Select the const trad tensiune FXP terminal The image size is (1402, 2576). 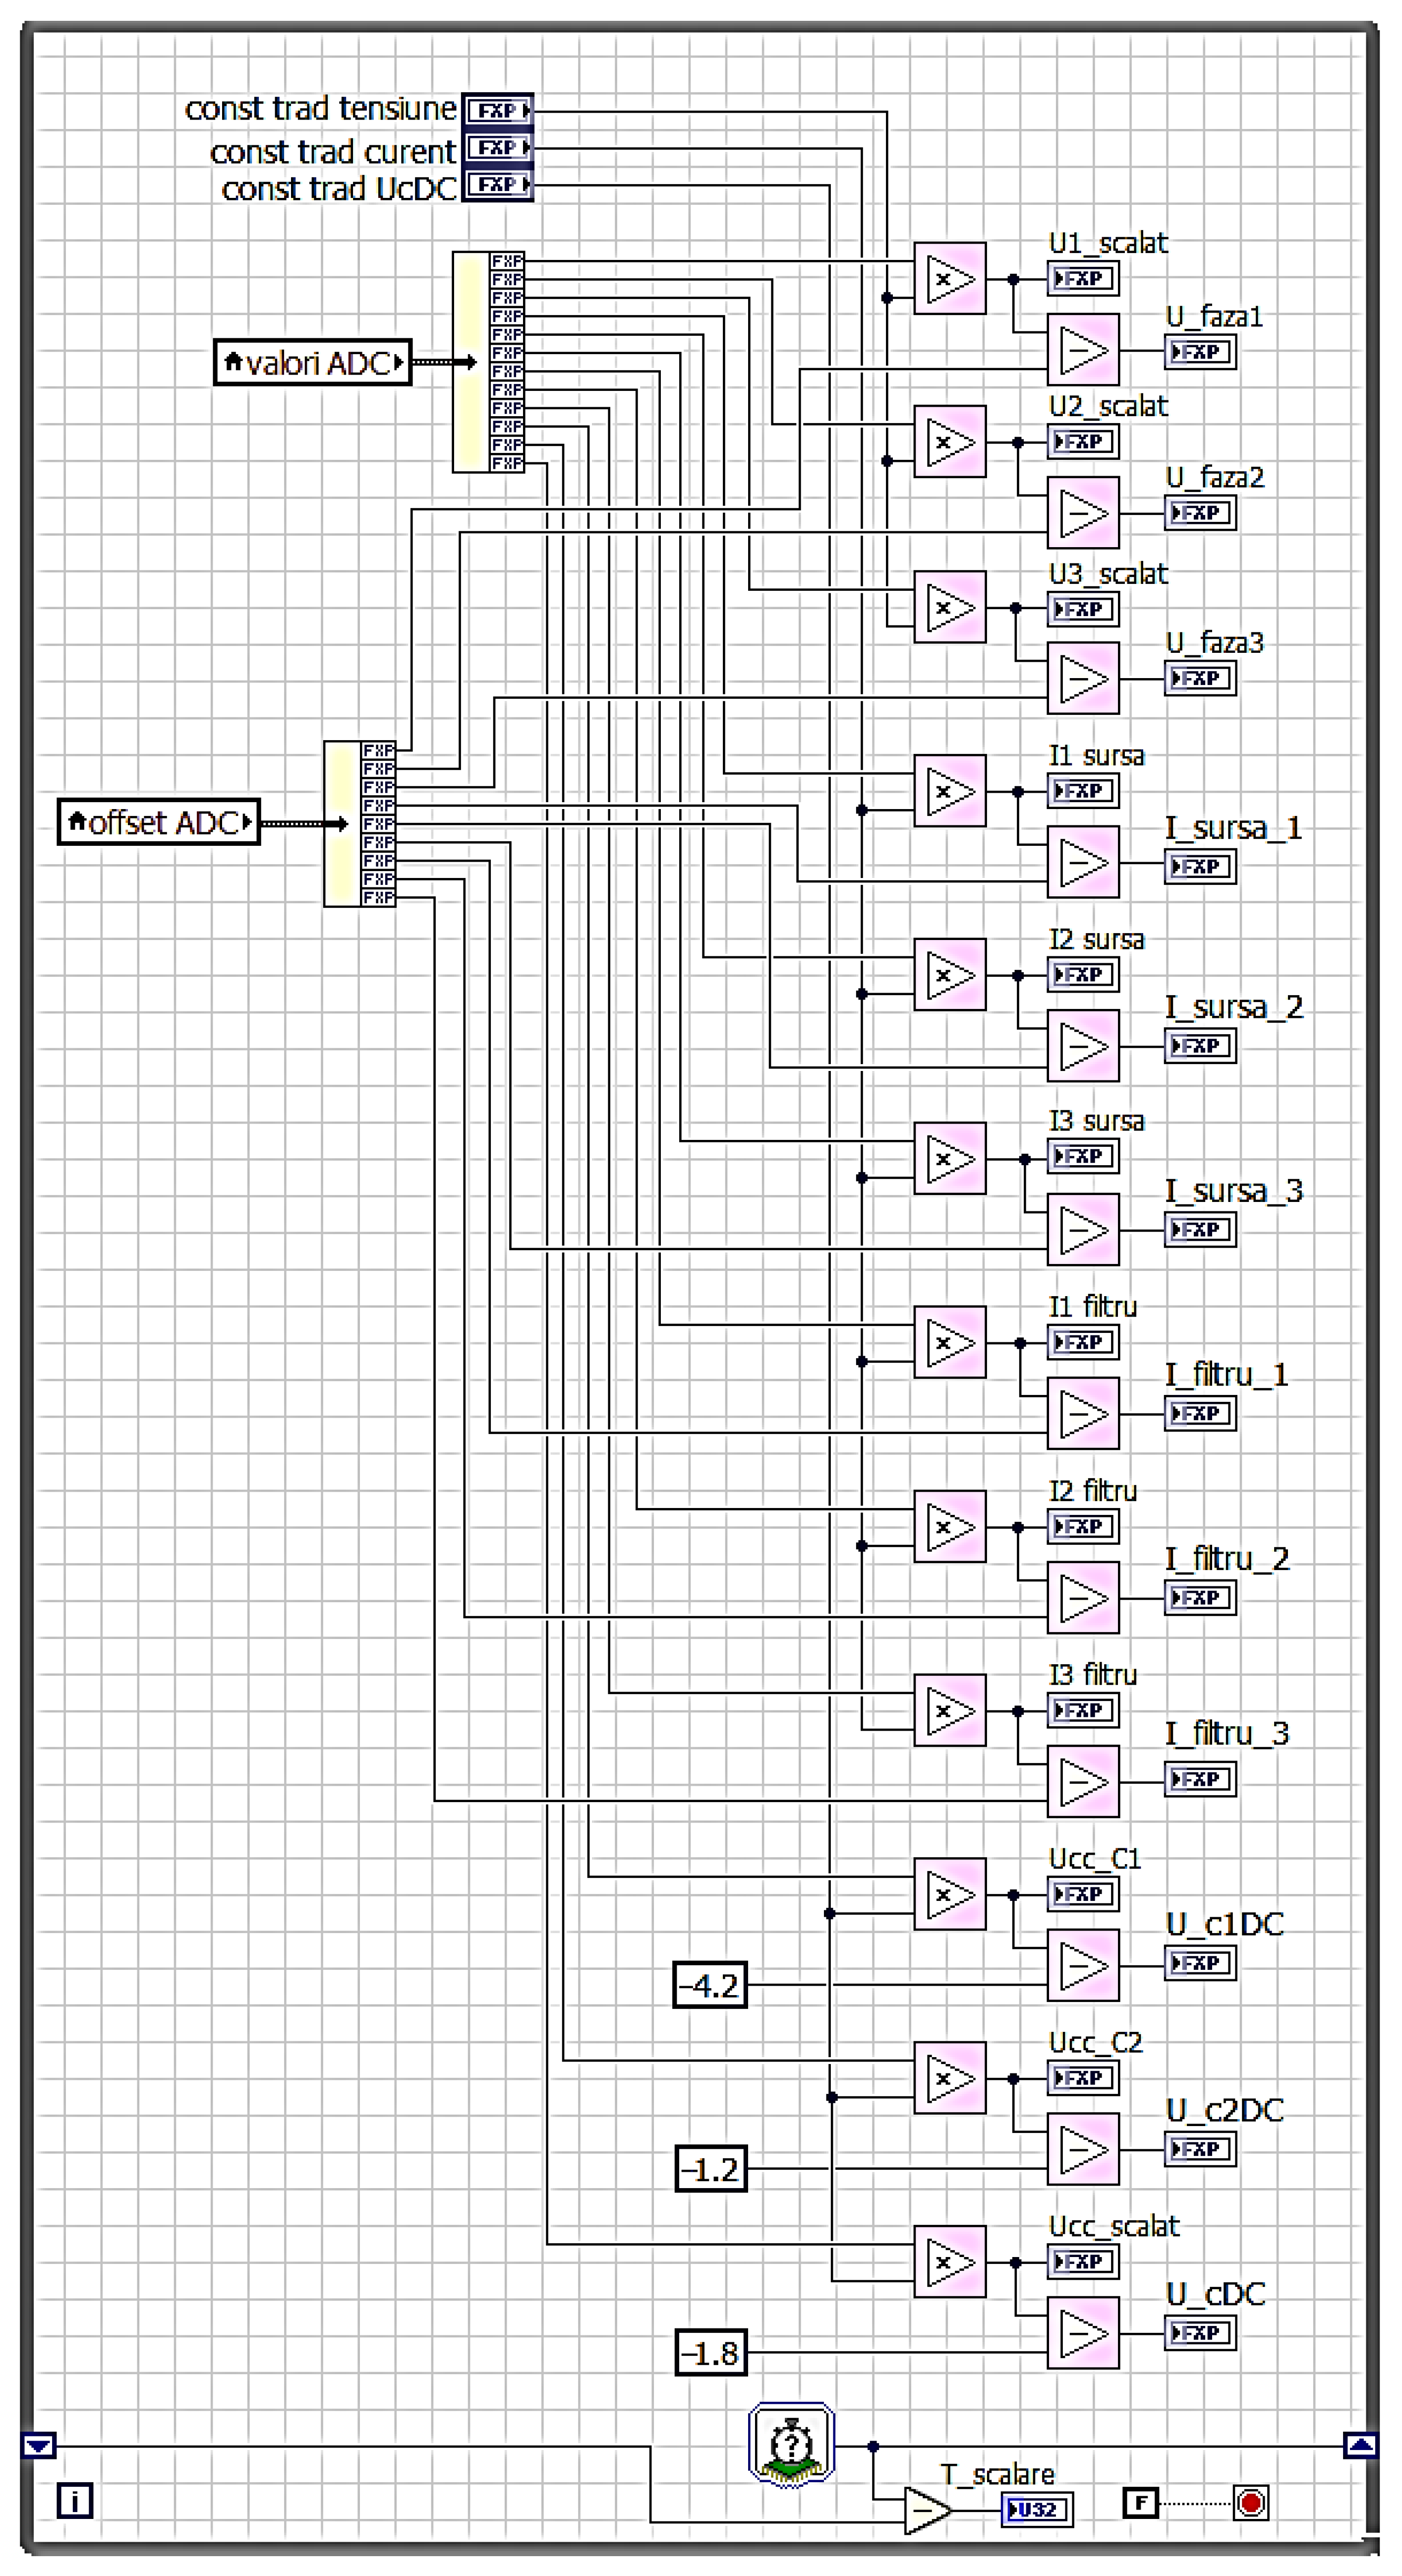pyautogui.click(x=498, y=110)
